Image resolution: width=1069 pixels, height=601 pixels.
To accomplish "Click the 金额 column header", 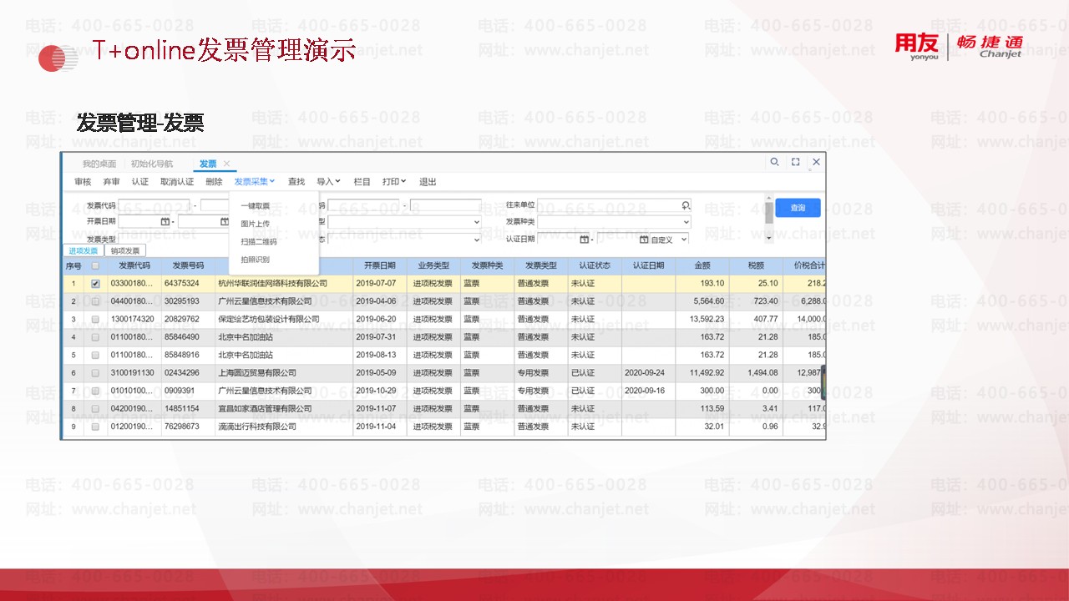I will pos(702,266).
